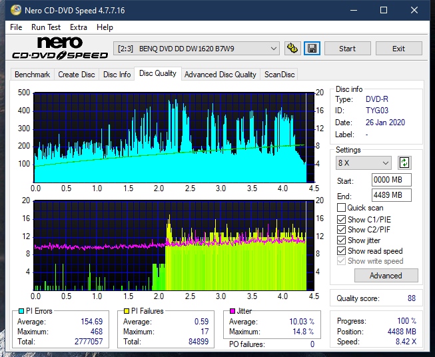Click the cyan PI Errors legend swatch
The height and width of the screenshot is (357, 435).
21,311
